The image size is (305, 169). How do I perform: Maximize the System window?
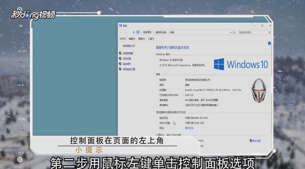(262, 26)
